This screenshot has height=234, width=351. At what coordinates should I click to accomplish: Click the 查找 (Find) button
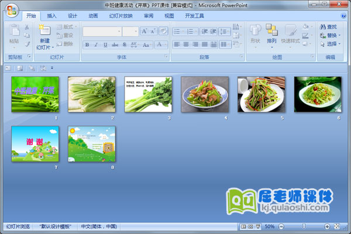(328, 27)
